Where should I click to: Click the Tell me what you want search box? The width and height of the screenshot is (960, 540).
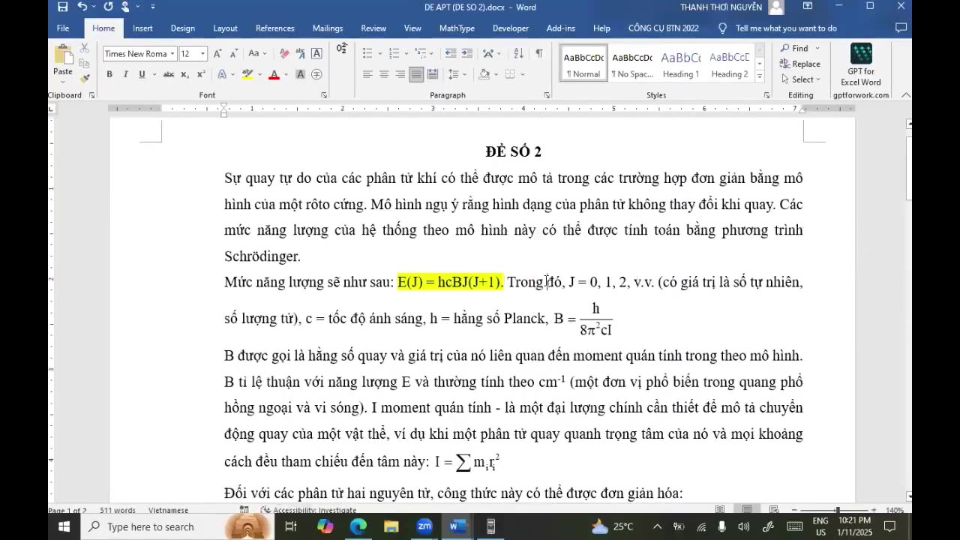[x=786, y=28]
